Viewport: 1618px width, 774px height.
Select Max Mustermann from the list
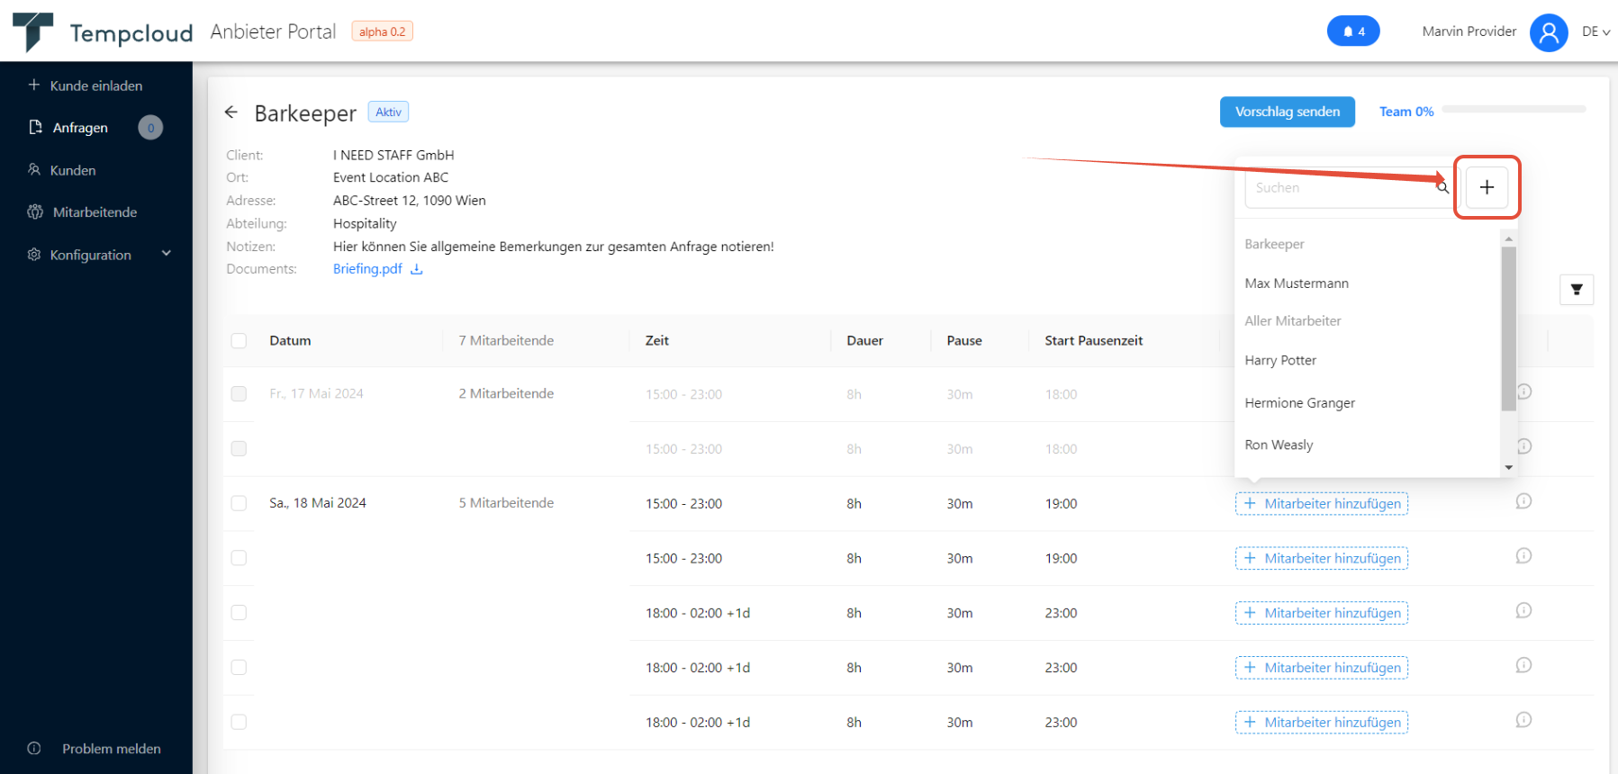point(1297,283)
